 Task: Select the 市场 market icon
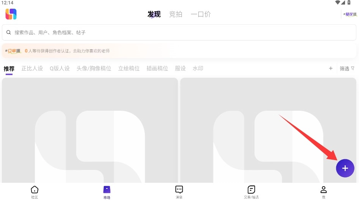(x=107, y=192)
